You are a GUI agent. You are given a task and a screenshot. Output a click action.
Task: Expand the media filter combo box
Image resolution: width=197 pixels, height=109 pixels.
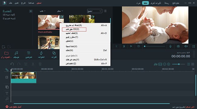coord(95,11)
